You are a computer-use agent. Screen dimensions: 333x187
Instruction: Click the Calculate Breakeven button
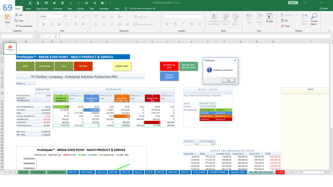click(169, 76)
